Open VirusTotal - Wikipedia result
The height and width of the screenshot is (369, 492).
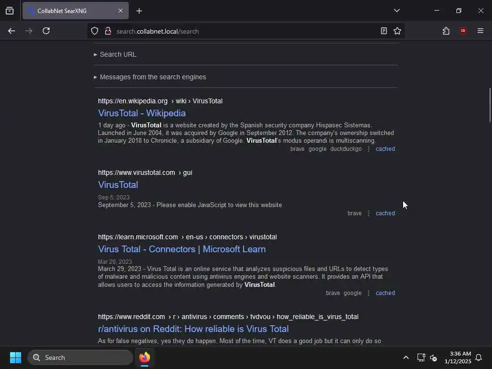pyautogui.click(x=142, y=113)
